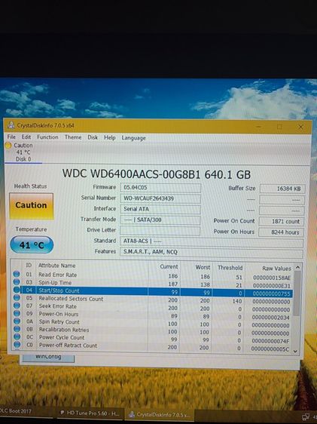Click the Caution health status button
The height and width of the screenshot is (424, 317).
[32, 205]
